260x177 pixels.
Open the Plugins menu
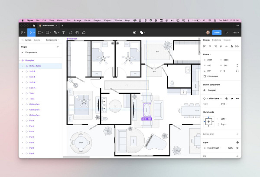click(97, 20)
